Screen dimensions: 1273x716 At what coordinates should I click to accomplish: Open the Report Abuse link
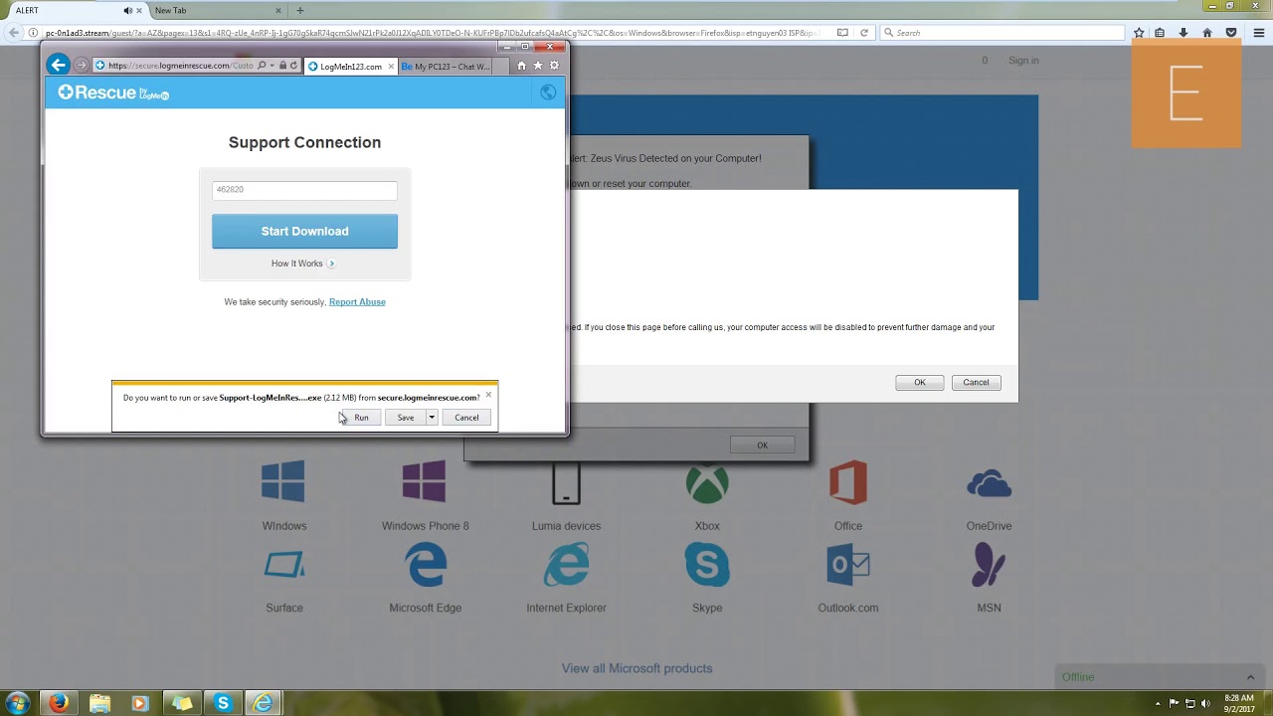(x=357, y=302)
